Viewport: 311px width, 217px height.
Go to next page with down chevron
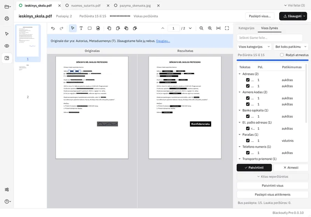190,28
